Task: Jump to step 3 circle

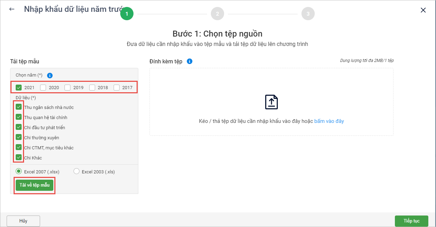Action: point(308,14)
